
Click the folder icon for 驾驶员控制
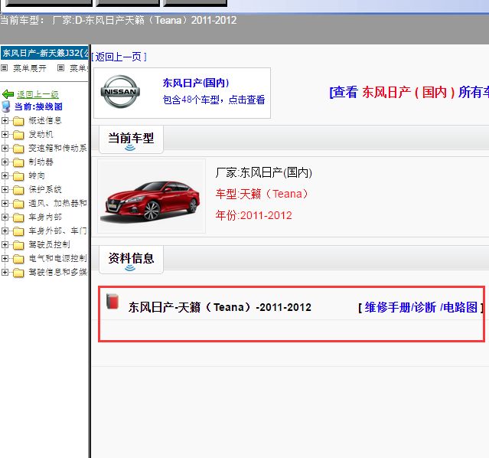(x=18, y=244)
